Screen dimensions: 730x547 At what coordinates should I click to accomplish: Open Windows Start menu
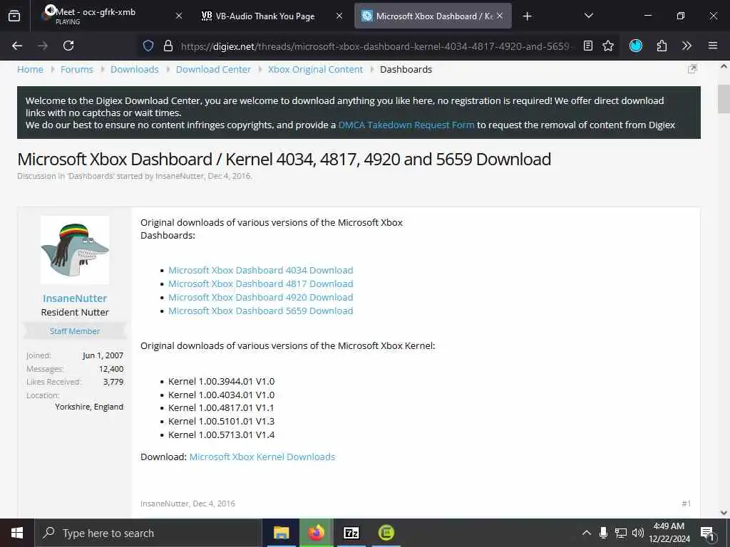coord(17,533)
